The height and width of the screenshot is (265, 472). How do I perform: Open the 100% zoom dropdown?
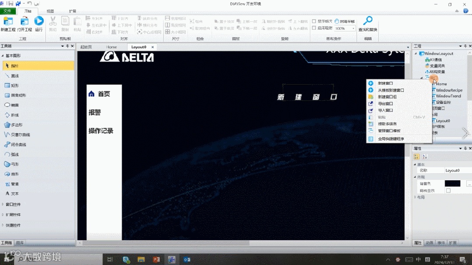click(353, 28)
